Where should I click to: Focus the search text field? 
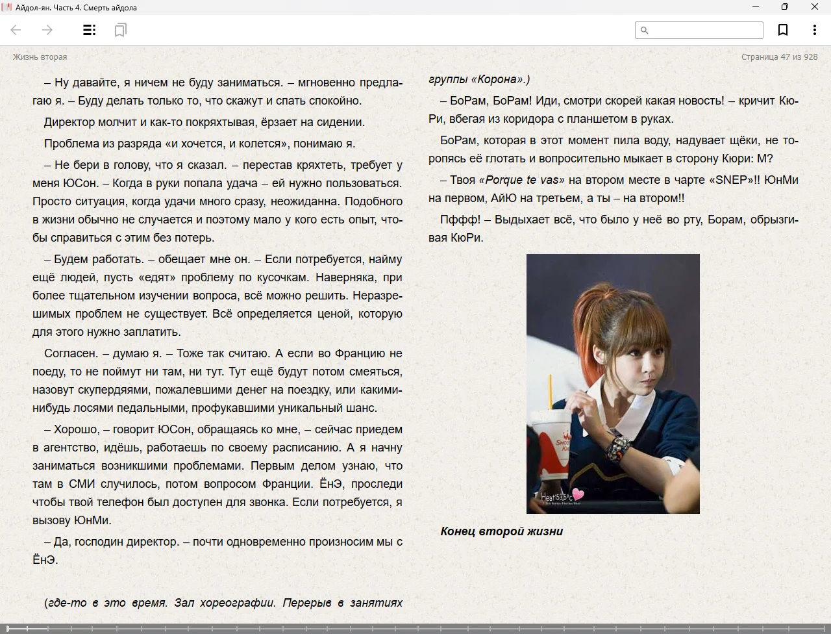(x=704, y=30)
